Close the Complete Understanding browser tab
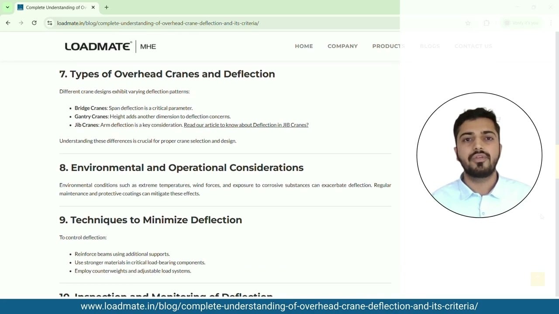559x314 pixels. coord(93,7)
